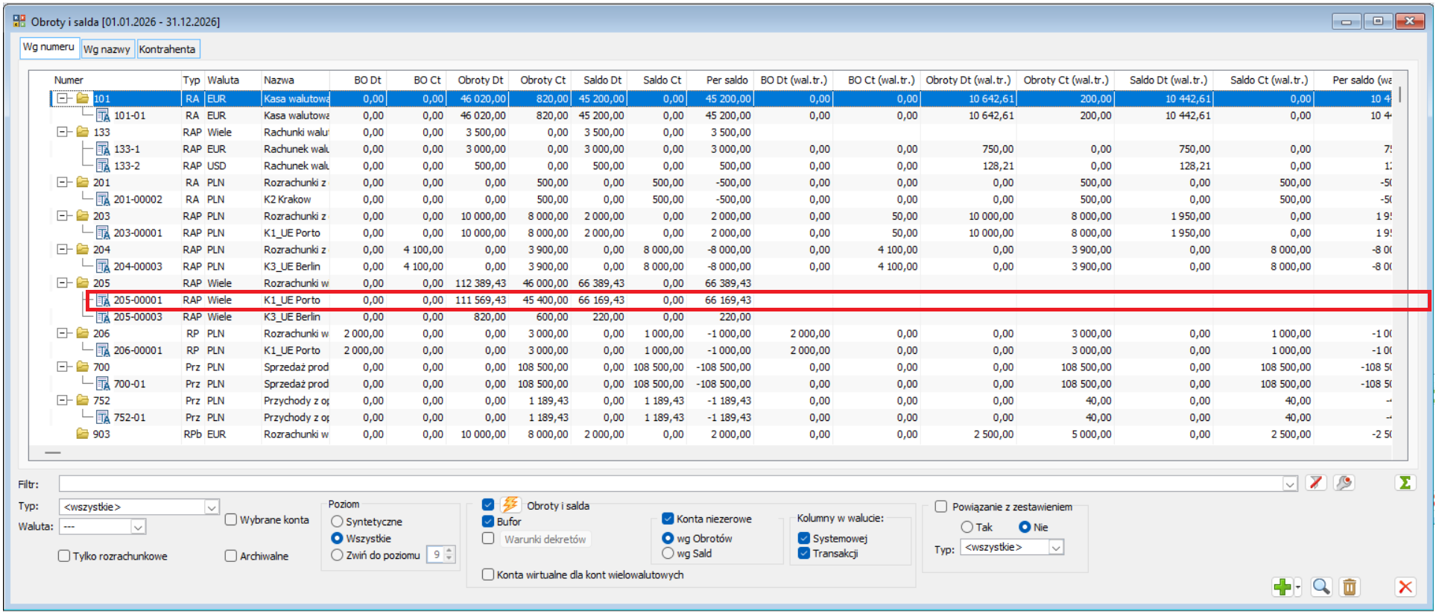Viewport: 1436px width, 614px height.
Task: Switch to the Kontrahenta tab
Action: [167, 49]
